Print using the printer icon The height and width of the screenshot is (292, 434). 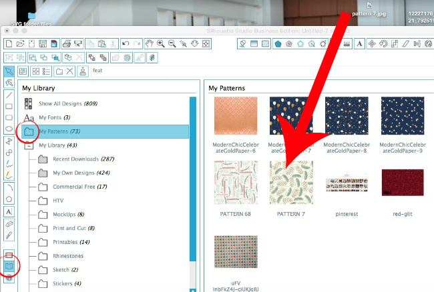tap(67, 43)
